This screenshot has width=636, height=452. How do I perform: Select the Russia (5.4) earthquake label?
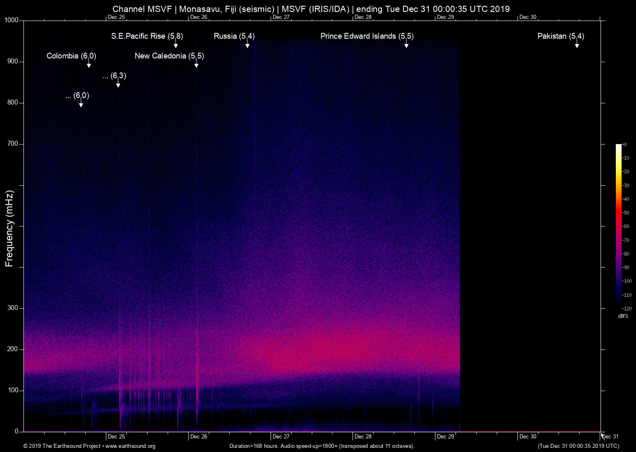(234, 36)
